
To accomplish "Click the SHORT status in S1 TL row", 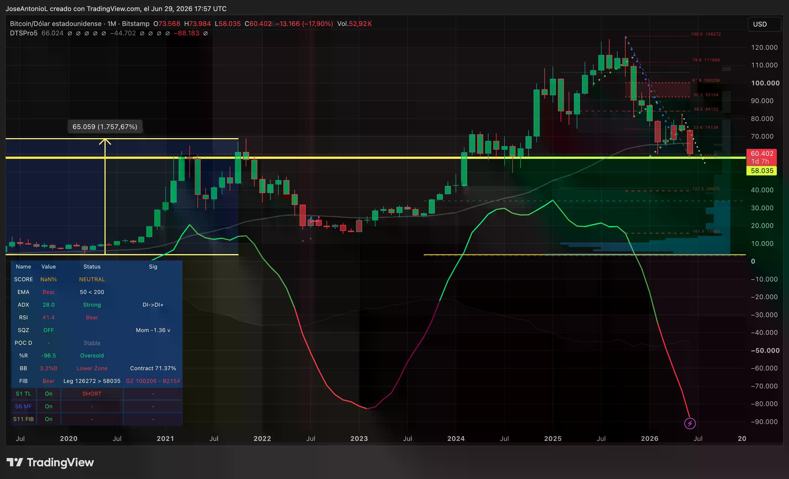I will click(x=92, y=394).
